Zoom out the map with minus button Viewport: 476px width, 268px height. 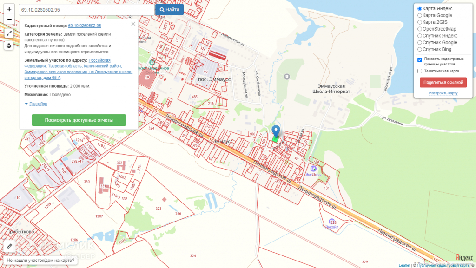coord(9,20)
